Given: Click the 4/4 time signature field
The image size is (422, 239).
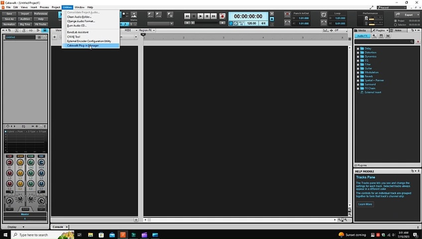Looking at the screenshot, I should [263, 24].
